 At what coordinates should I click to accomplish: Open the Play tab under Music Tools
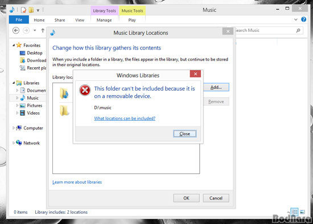pyautogui.click(x=132, y=20)
